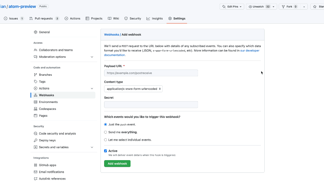Screen dimensions: 324x182
Task: Click the Collaborators and teams people icon
Action: click(x=35, y=50)
